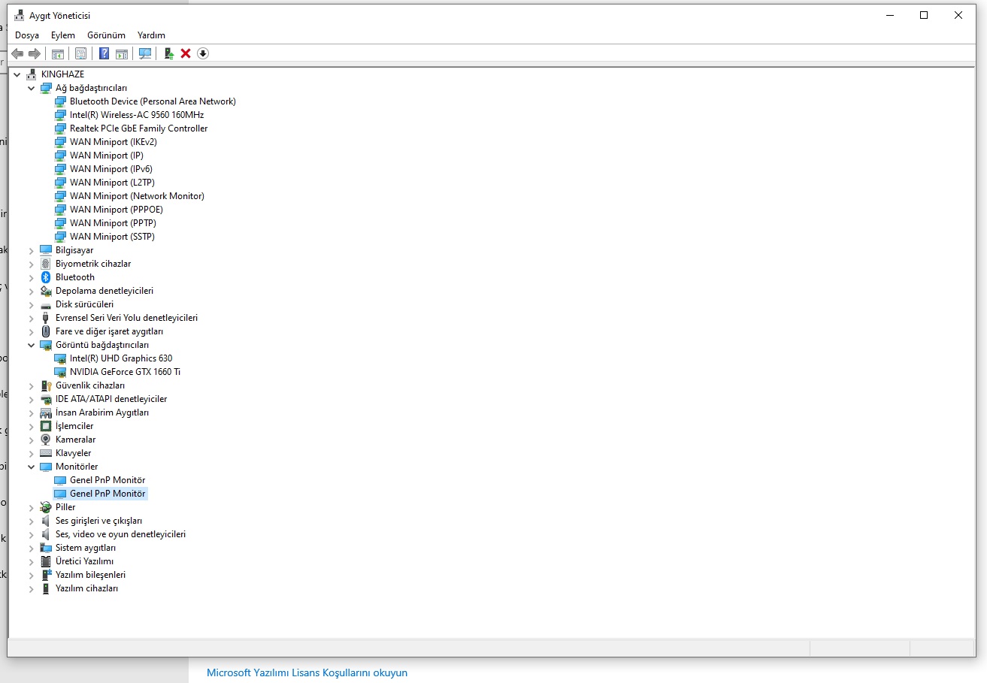Collapse the Görüntü bağdaştırıcıları category
Viewport: 987px width, 683px height.
click(31, 345)
